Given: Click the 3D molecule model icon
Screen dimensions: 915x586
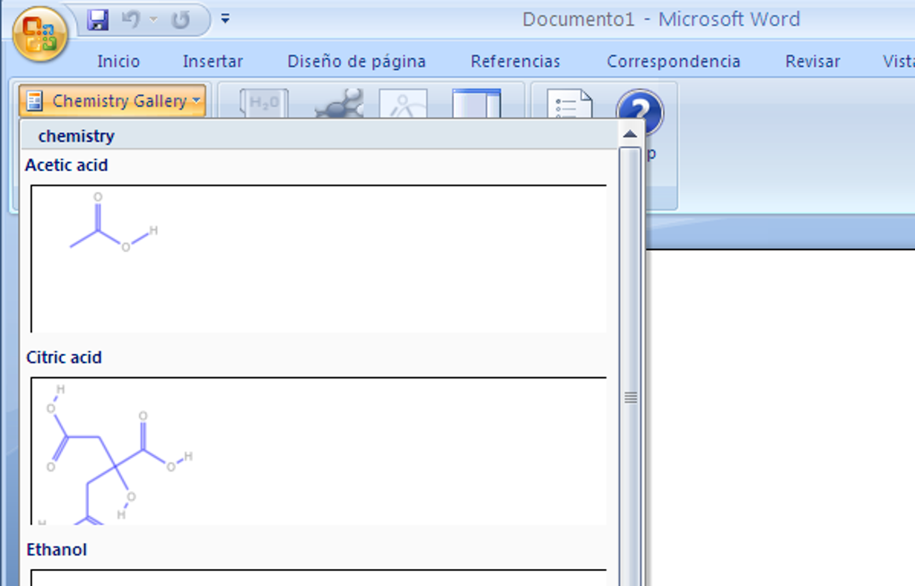Looking at the screenshot, I should coord(340,103).
